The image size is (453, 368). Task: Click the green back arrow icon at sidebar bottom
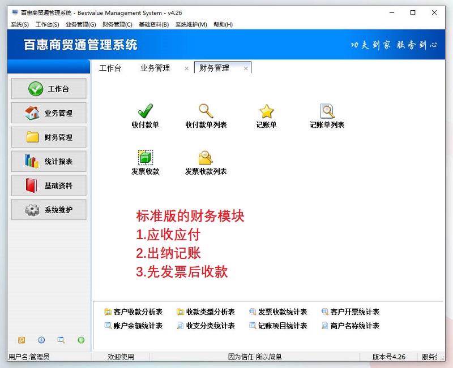click(x=81, y=340)
